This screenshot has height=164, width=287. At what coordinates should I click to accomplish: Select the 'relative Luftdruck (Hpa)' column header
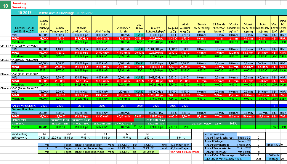coord(155,24)
